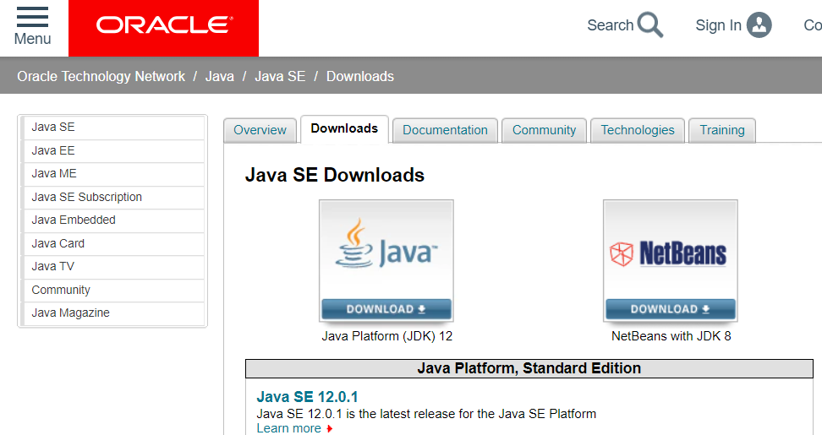Open Java Embedded in the sidebar
The width and height of the screenshot is (822, 435).
[112, 220]
